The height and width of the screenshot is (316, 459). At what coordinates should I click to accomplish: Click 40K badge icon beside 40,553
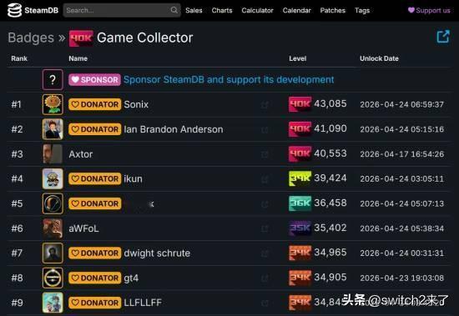[x=300, y=154]
